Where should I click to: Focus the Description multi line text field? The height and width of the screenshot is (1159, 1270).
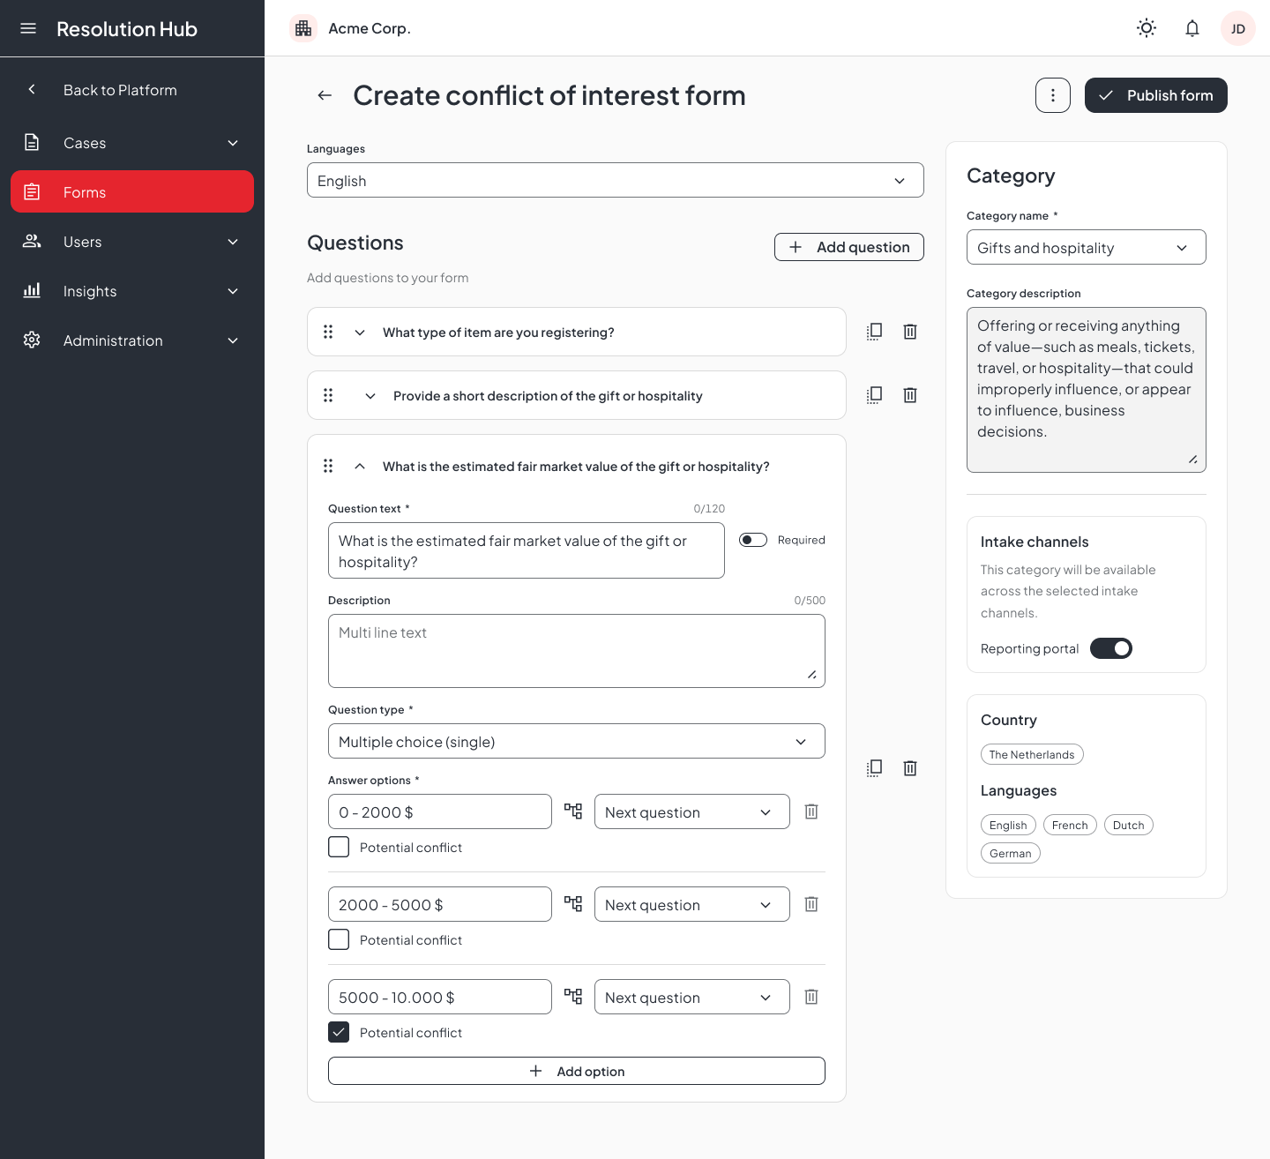tap(577, 651)
